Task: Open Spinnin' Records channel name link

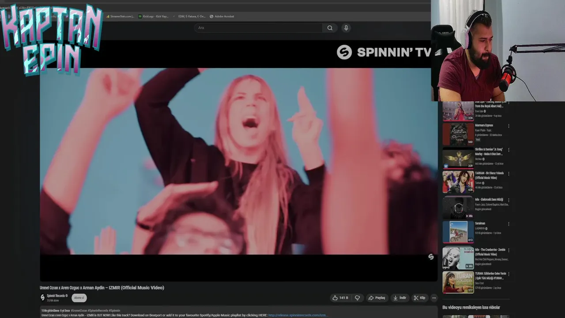Action: click(x=56, y=296)
